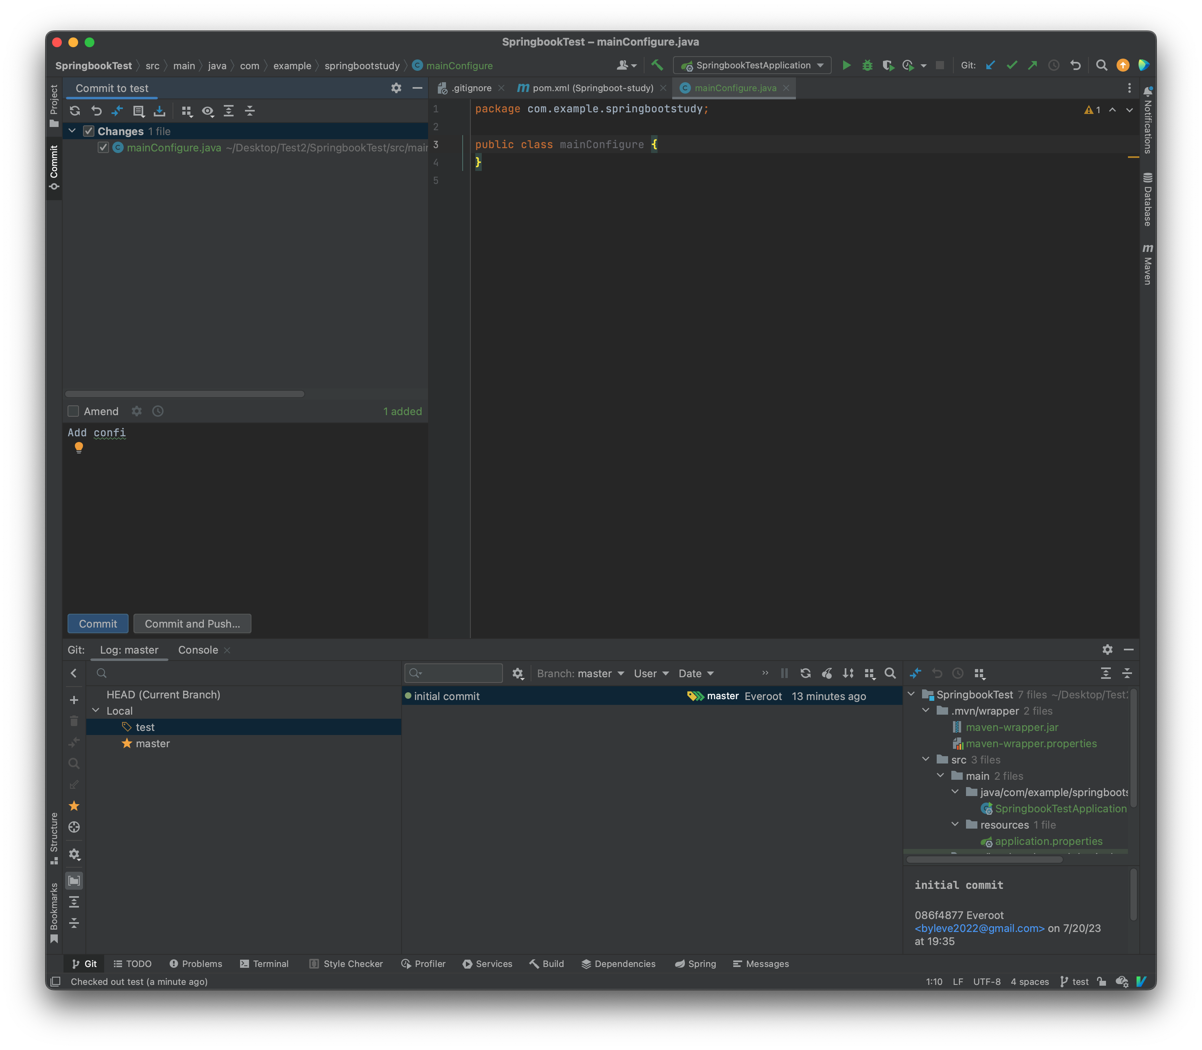Screen dimensions: 1202x1050
Task: Click the byleve2022@gmail.com email link
Action: coord(979,928)
